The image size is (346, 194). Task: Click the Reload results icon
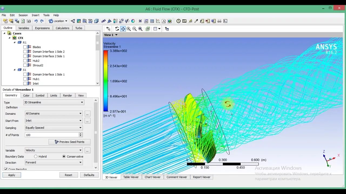click(23, 21)
